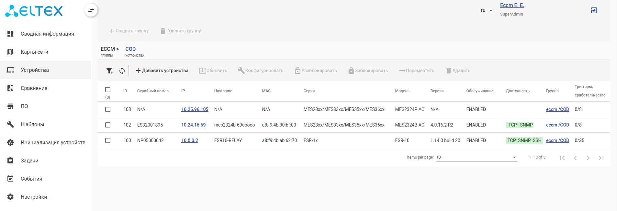Viewport: 617px width, 211px height.
Task: Click the Разблокировать open padlock icon
Action: (x=297, y=70)
